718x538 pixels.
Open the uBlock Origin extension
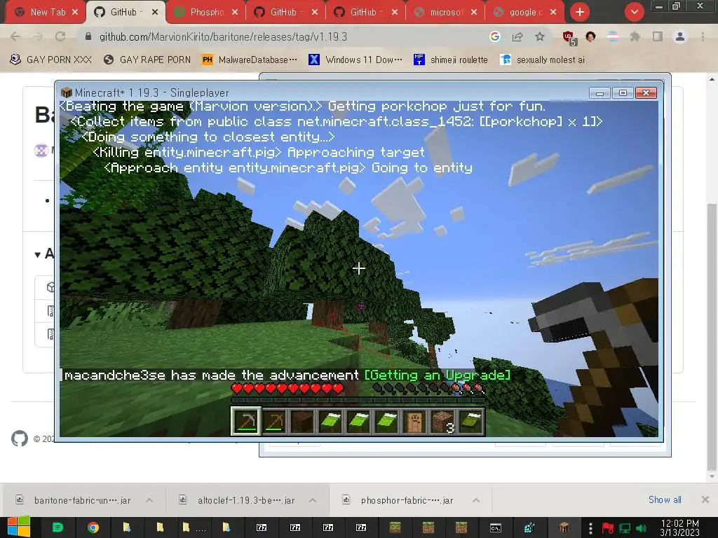(569, 38)
